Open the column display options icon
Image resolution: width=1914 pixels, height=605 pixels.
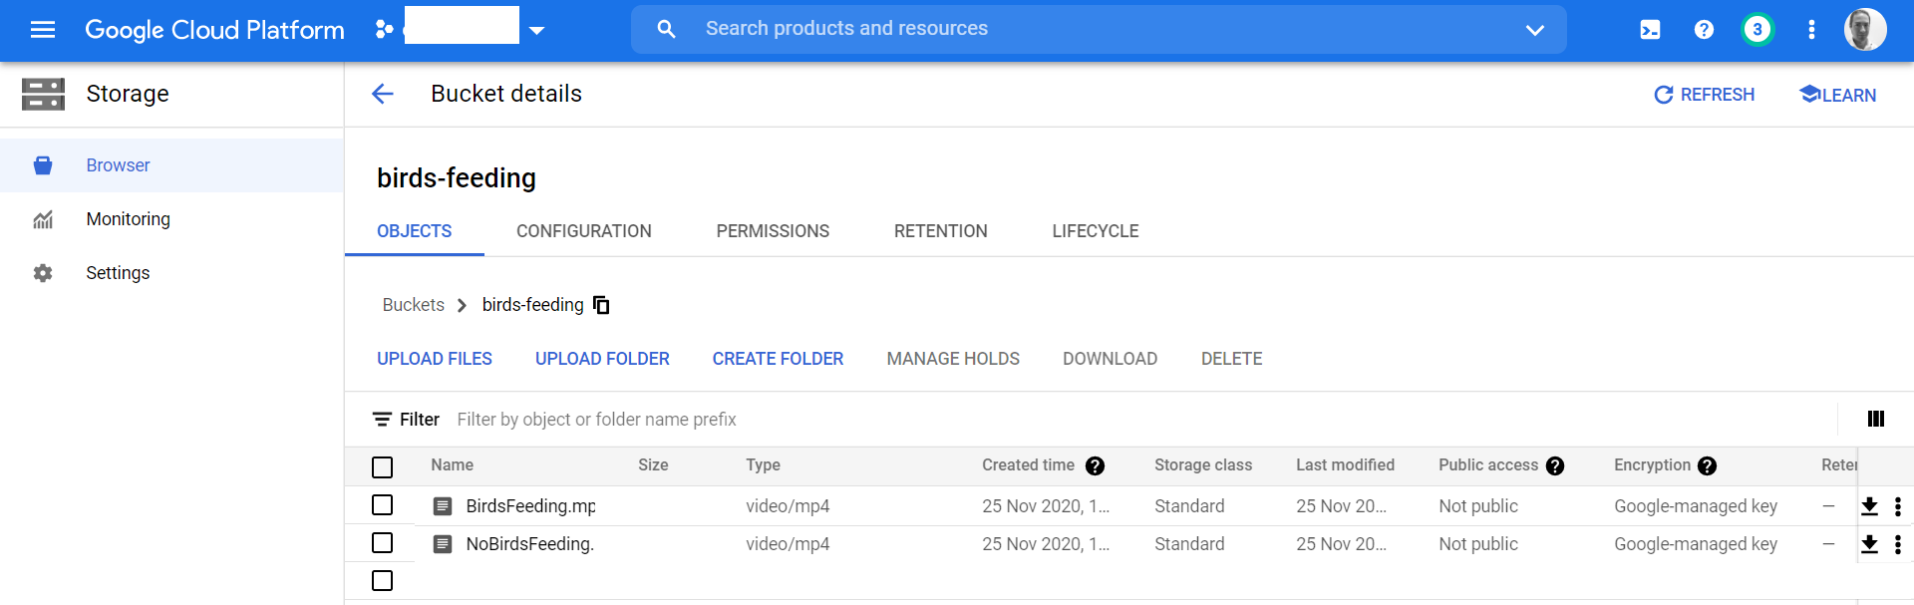click(x=1875, y=419)
